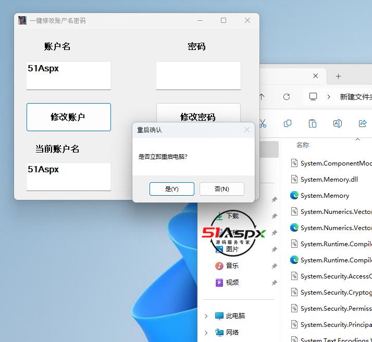Open 图片 in Explorer sidebar

coord(232,249)
